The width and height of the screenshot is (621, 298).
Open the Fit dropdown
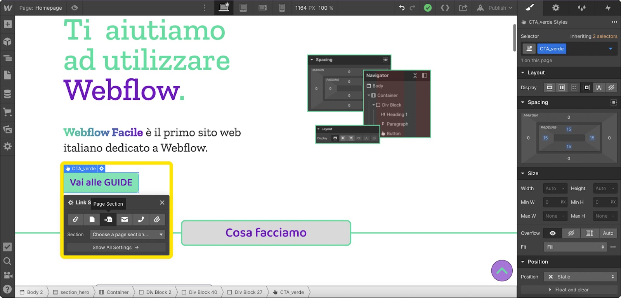click(x=575, y=247)
